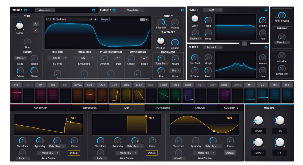303x165 pixels.
Task: Switch to the RANDOM tab
Action: (200, 108)
